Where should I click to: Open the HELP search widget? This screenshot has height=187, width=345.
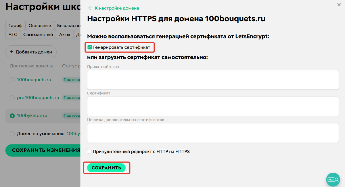333,180
